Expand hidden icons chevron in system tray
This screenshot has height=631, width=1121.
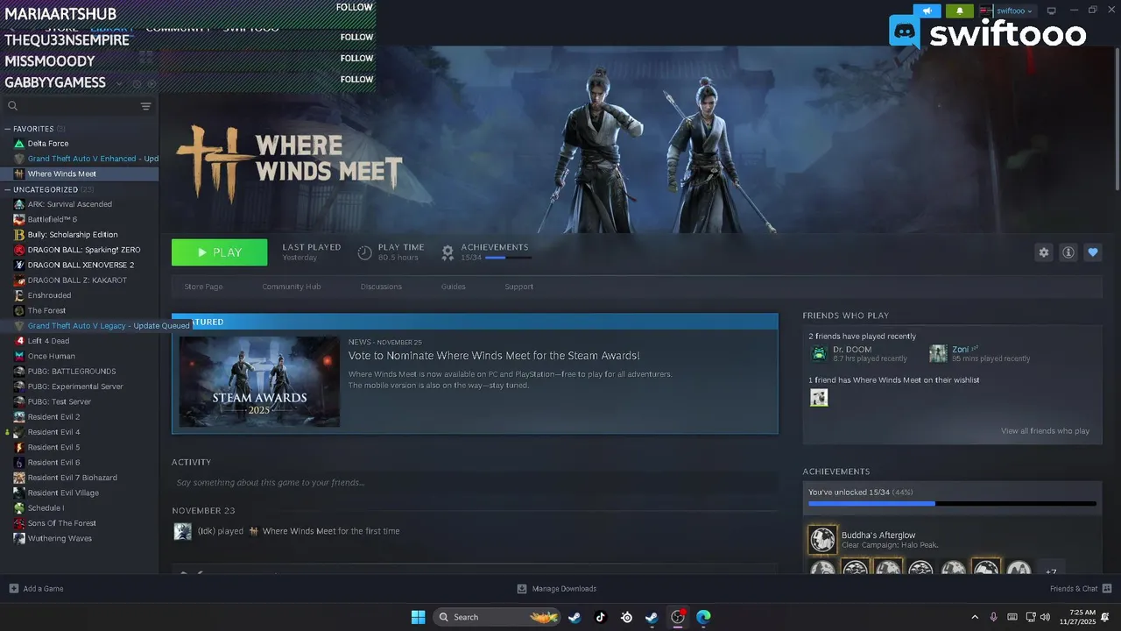975,617
